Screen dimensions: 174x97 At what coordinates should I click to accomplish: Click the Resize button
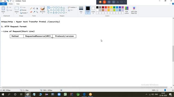pyautogui.click(x=23, y=10)
